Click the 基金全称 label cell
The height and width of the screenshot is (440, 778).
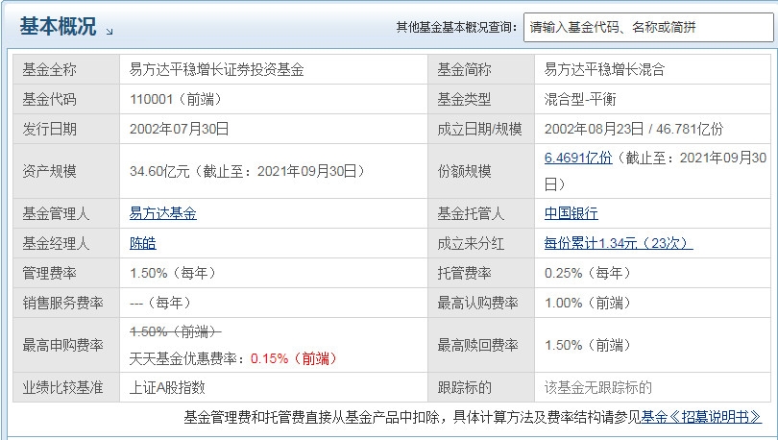pos(66,69)
